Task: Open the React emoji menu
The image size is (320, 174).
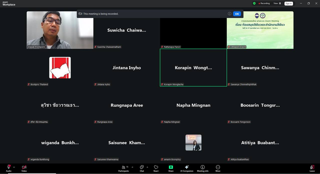Action: (x=156, y=168)
